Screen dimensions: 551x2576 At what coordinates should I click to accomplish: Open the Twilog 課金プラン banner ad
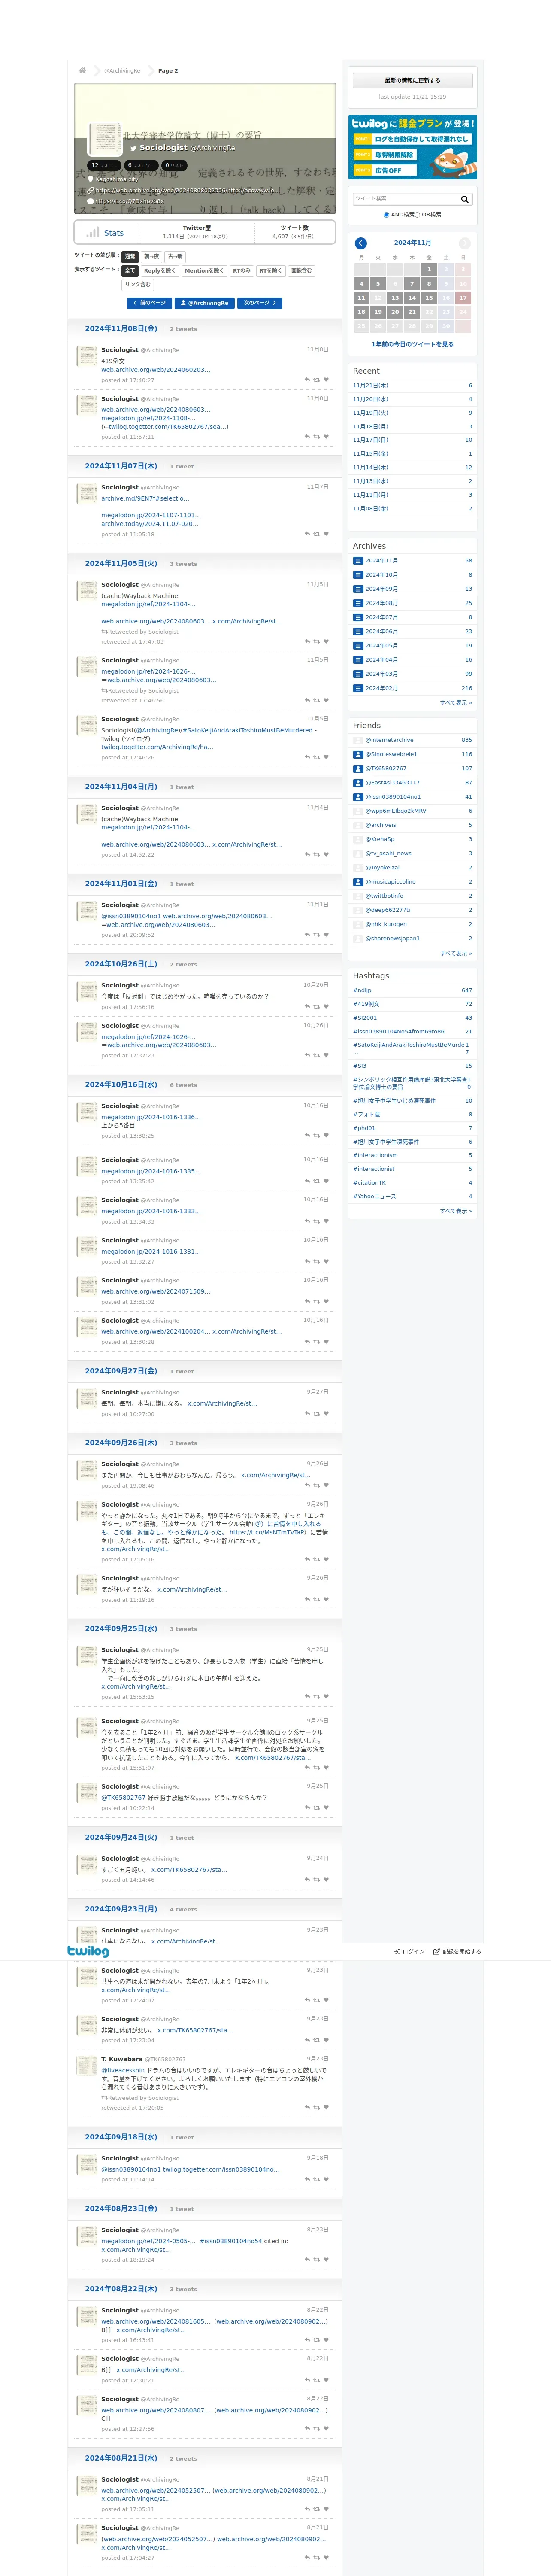pos(412,147)
